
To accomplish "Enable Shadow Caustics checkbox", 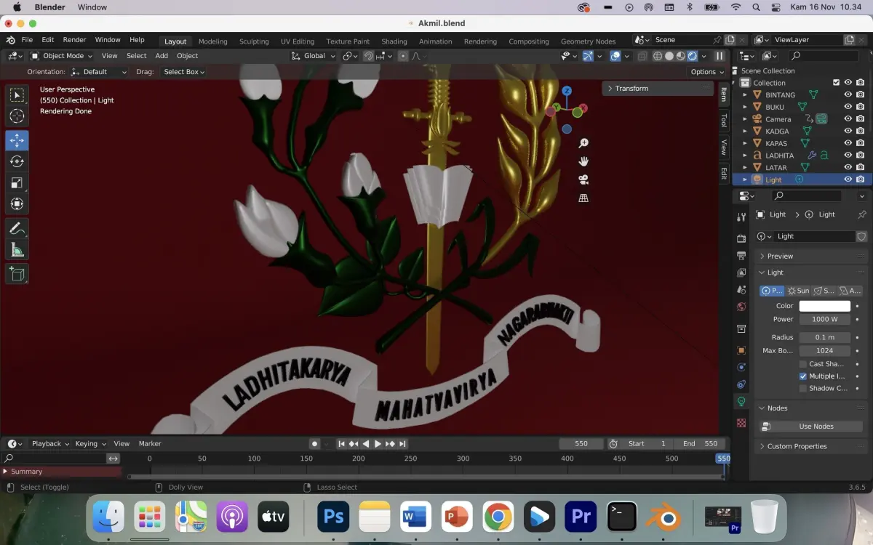I will click(x=803, y=388).
